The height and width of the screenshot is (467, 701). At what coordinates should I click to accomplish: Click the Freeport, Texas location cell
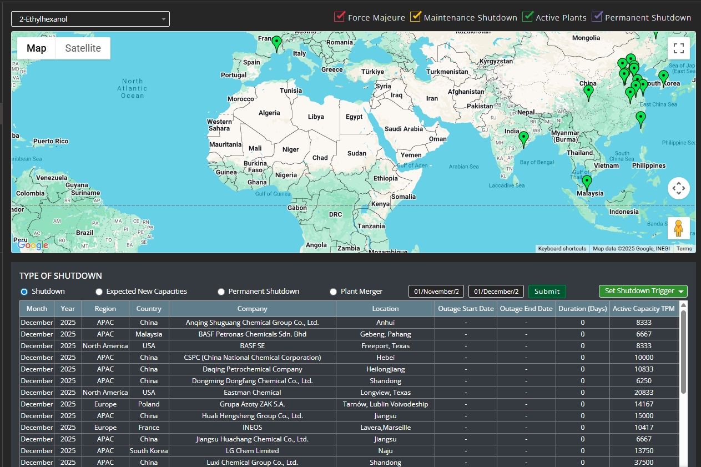point(386,346)
